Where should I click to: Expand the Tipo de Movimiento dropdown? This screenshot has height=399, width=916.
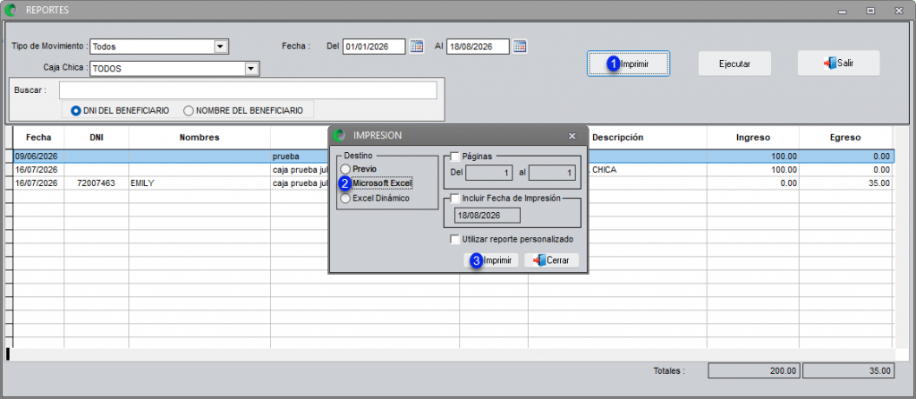tap(220, 47)
